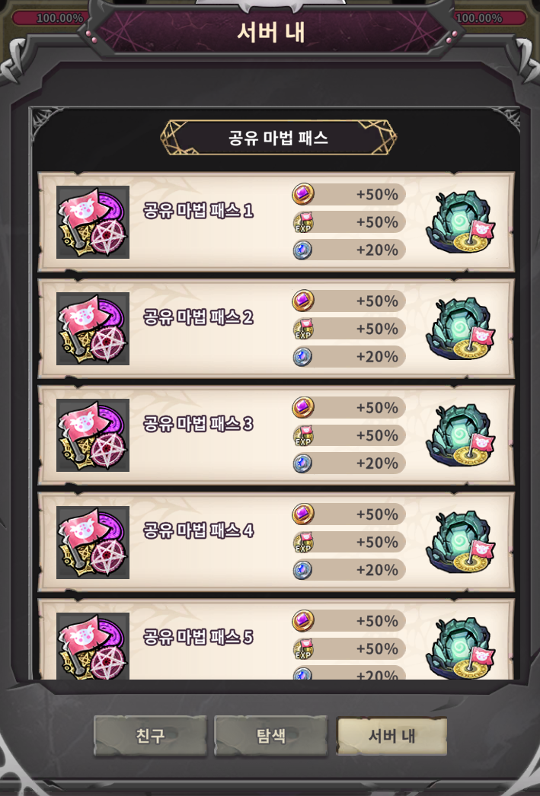Click the EXP flag icon in pass 2
This screenshot has height=796, width=540.
click(x=303, y=329)
